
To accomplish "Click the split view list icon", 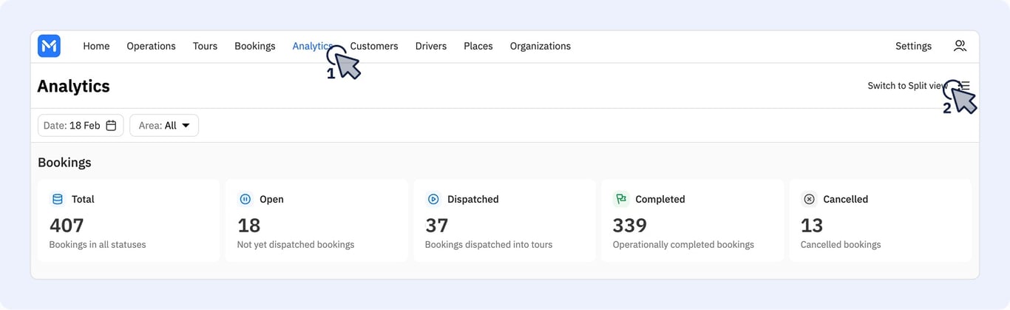I will point(964,86).
